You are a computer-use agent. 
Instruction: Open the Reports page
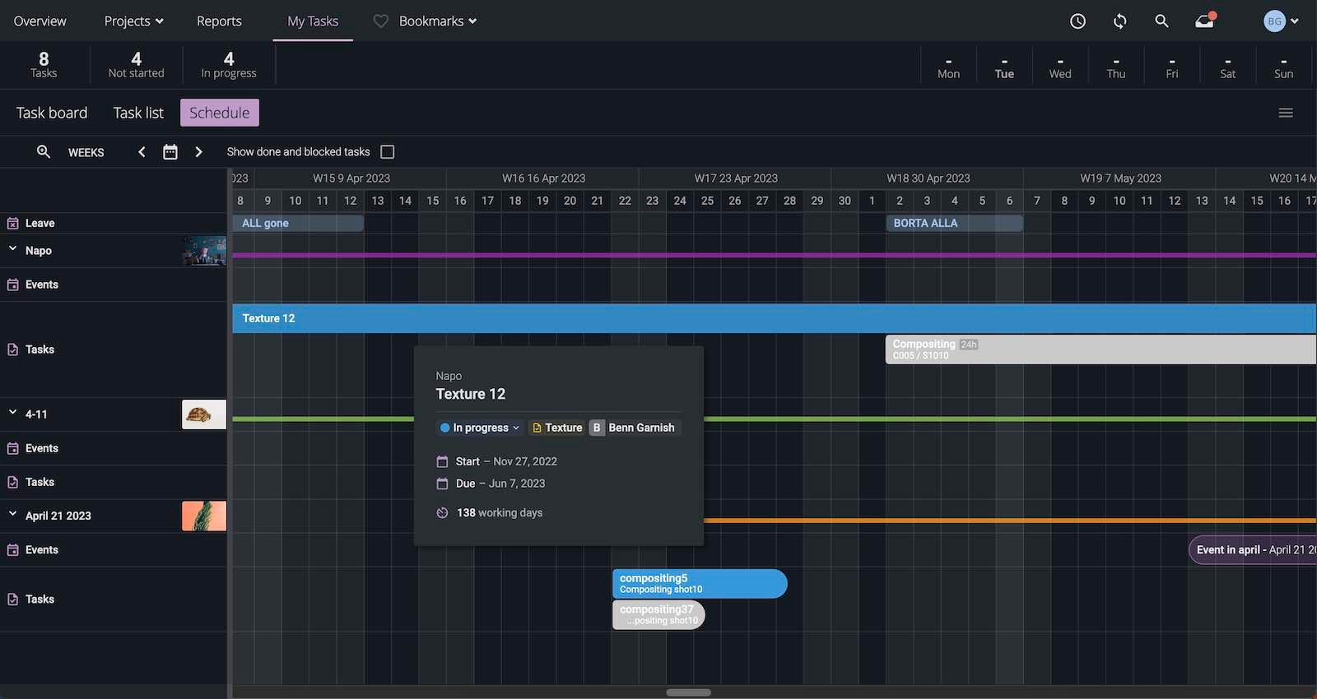(219, 21)
